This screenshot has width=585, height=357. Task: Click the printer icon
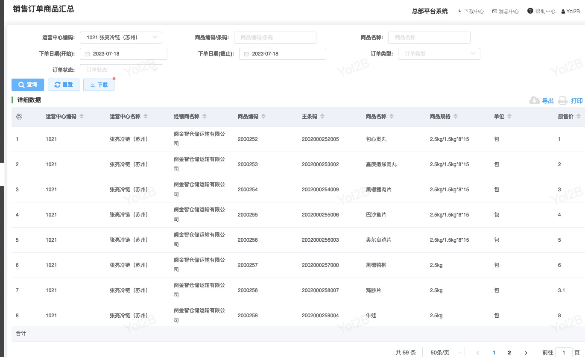563,100
